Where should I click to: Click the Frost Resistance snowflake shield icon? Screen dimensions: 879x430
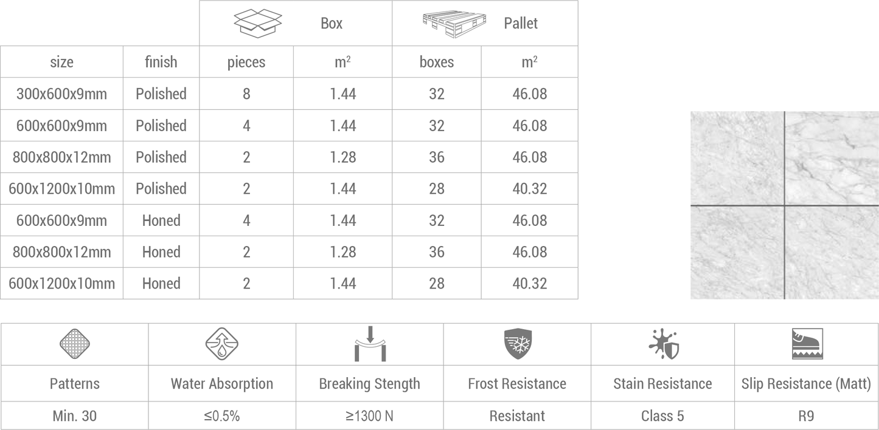pos(518,344)
